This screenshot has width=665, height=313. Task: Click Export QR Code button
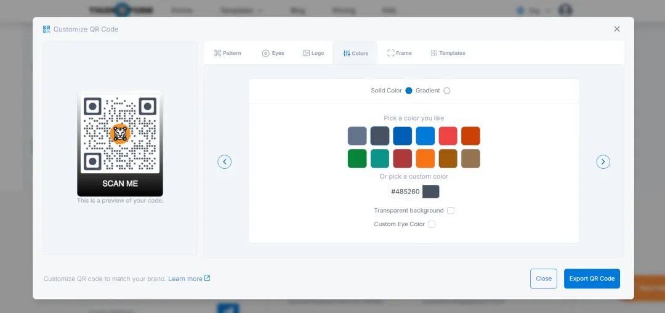(x=592, y=278)
